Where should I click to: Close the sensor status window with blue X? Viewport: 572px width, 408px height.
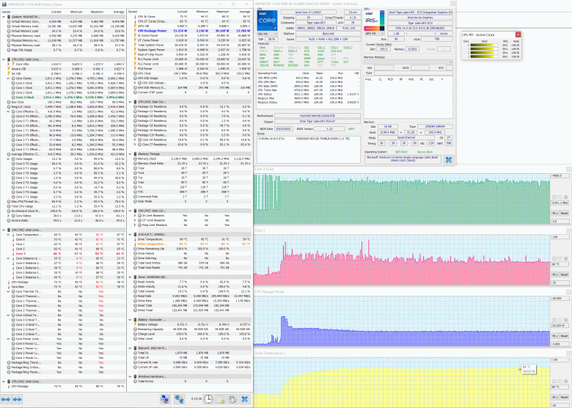[245, 398]
